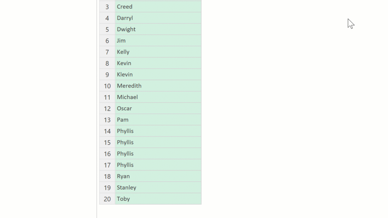Select the cell containing Pam

click(158, 120)
